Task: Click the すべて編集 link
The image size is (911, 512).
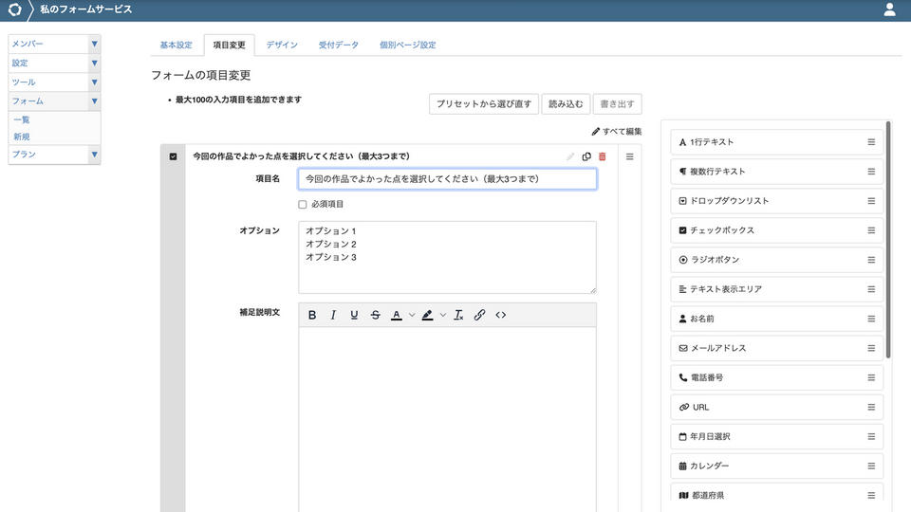Action: 617,132
